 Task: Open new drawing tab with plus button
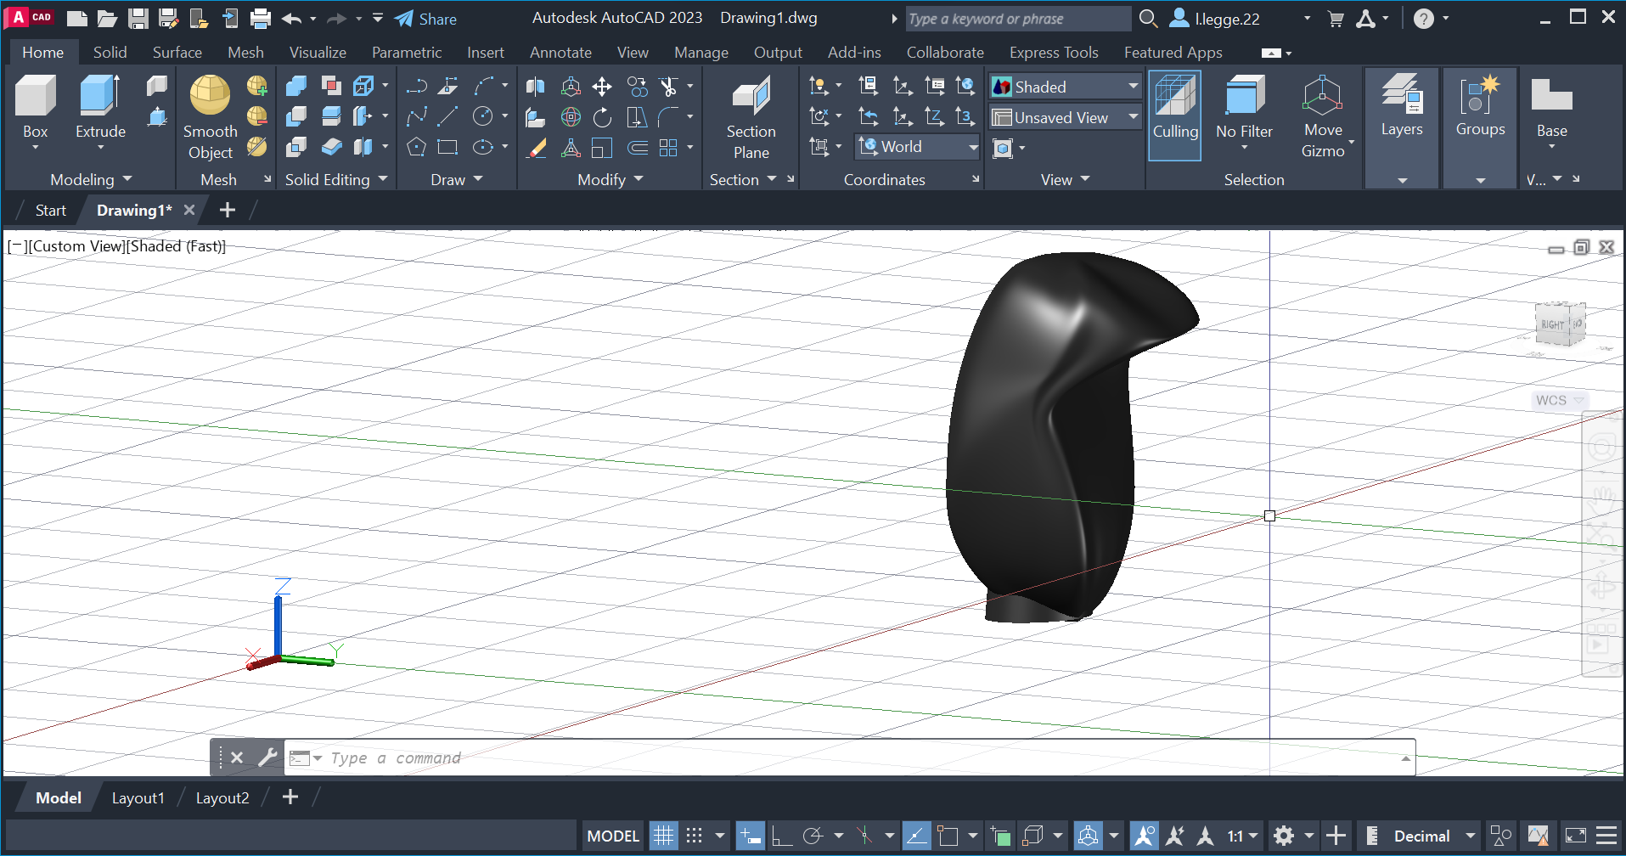[x=227, y=210]
